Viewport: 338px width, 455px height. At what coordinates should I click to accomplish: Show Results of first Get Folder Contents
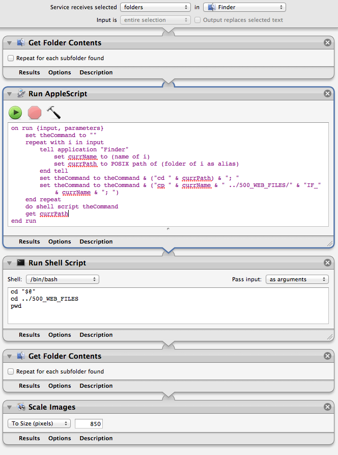[x=30, y=72]
